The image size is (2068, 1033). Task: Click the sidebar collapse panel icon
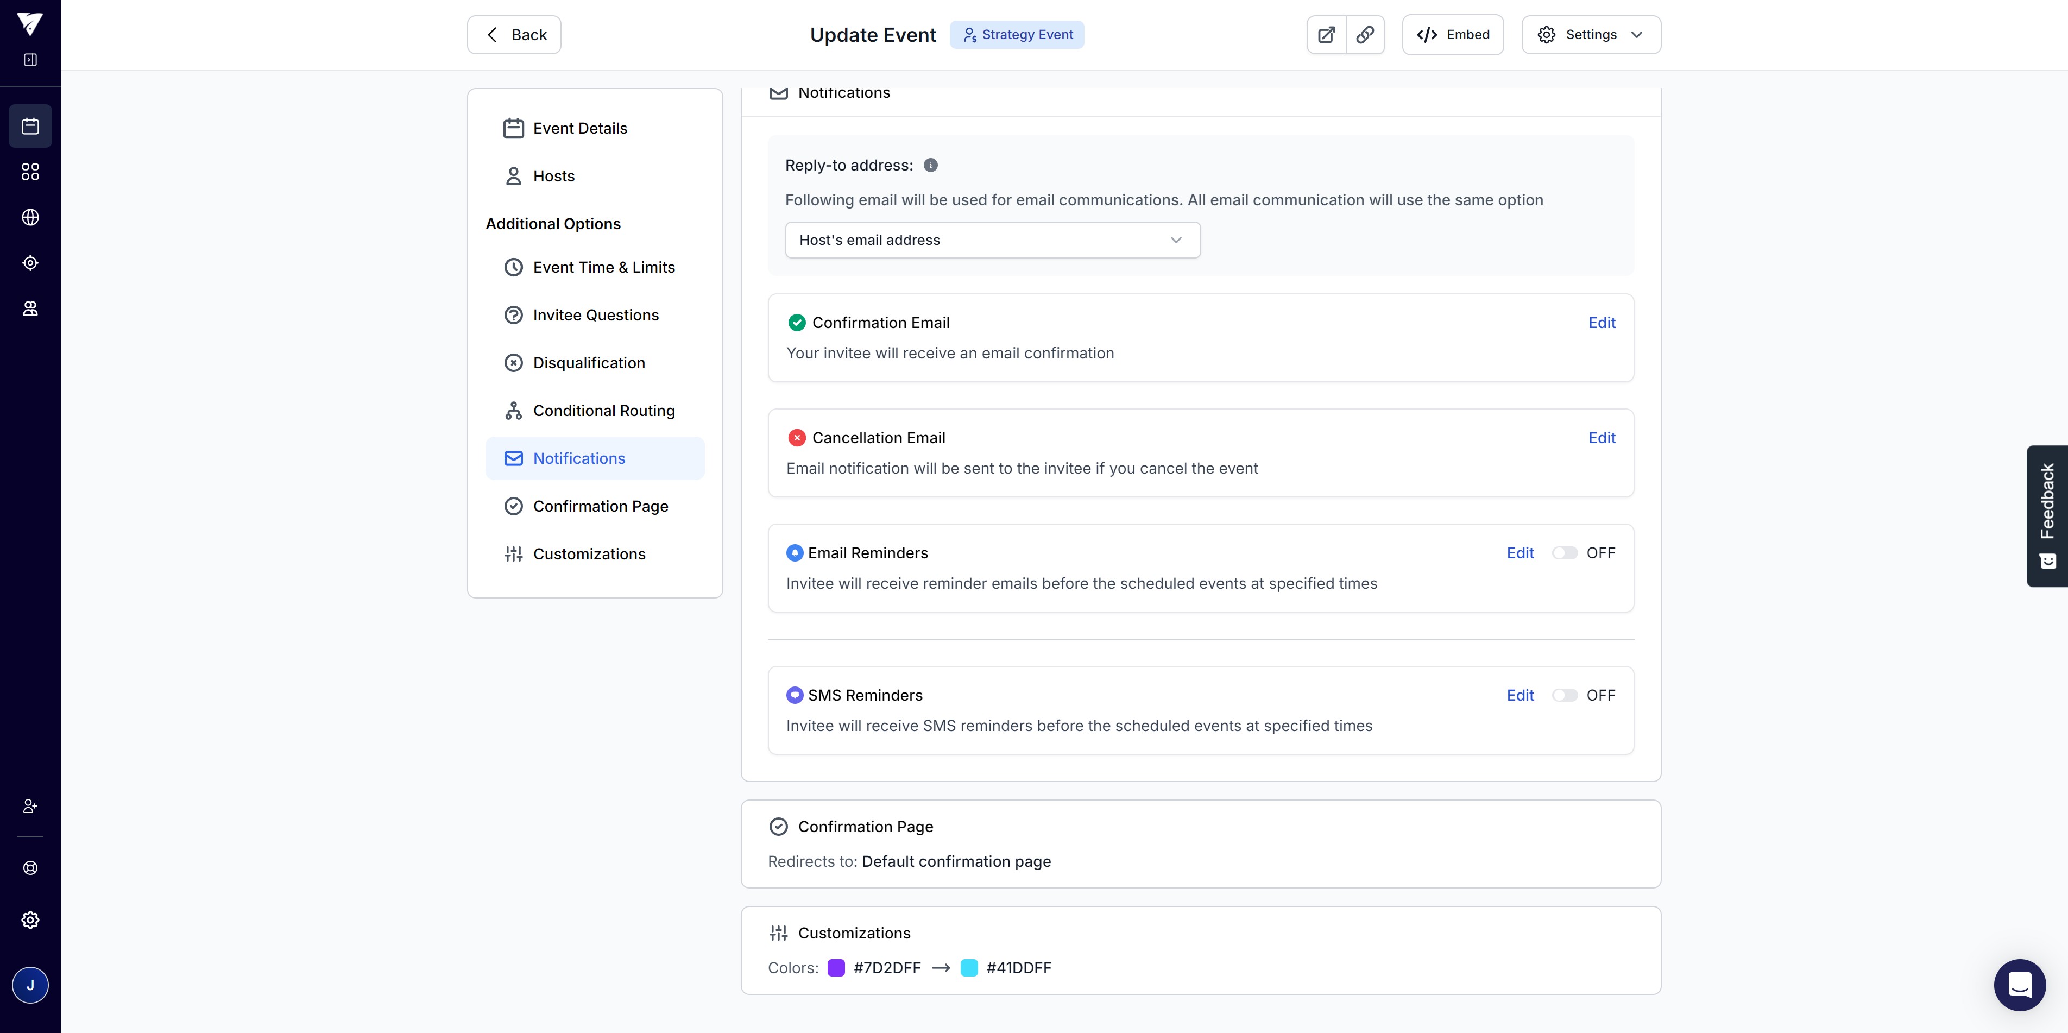30,60
